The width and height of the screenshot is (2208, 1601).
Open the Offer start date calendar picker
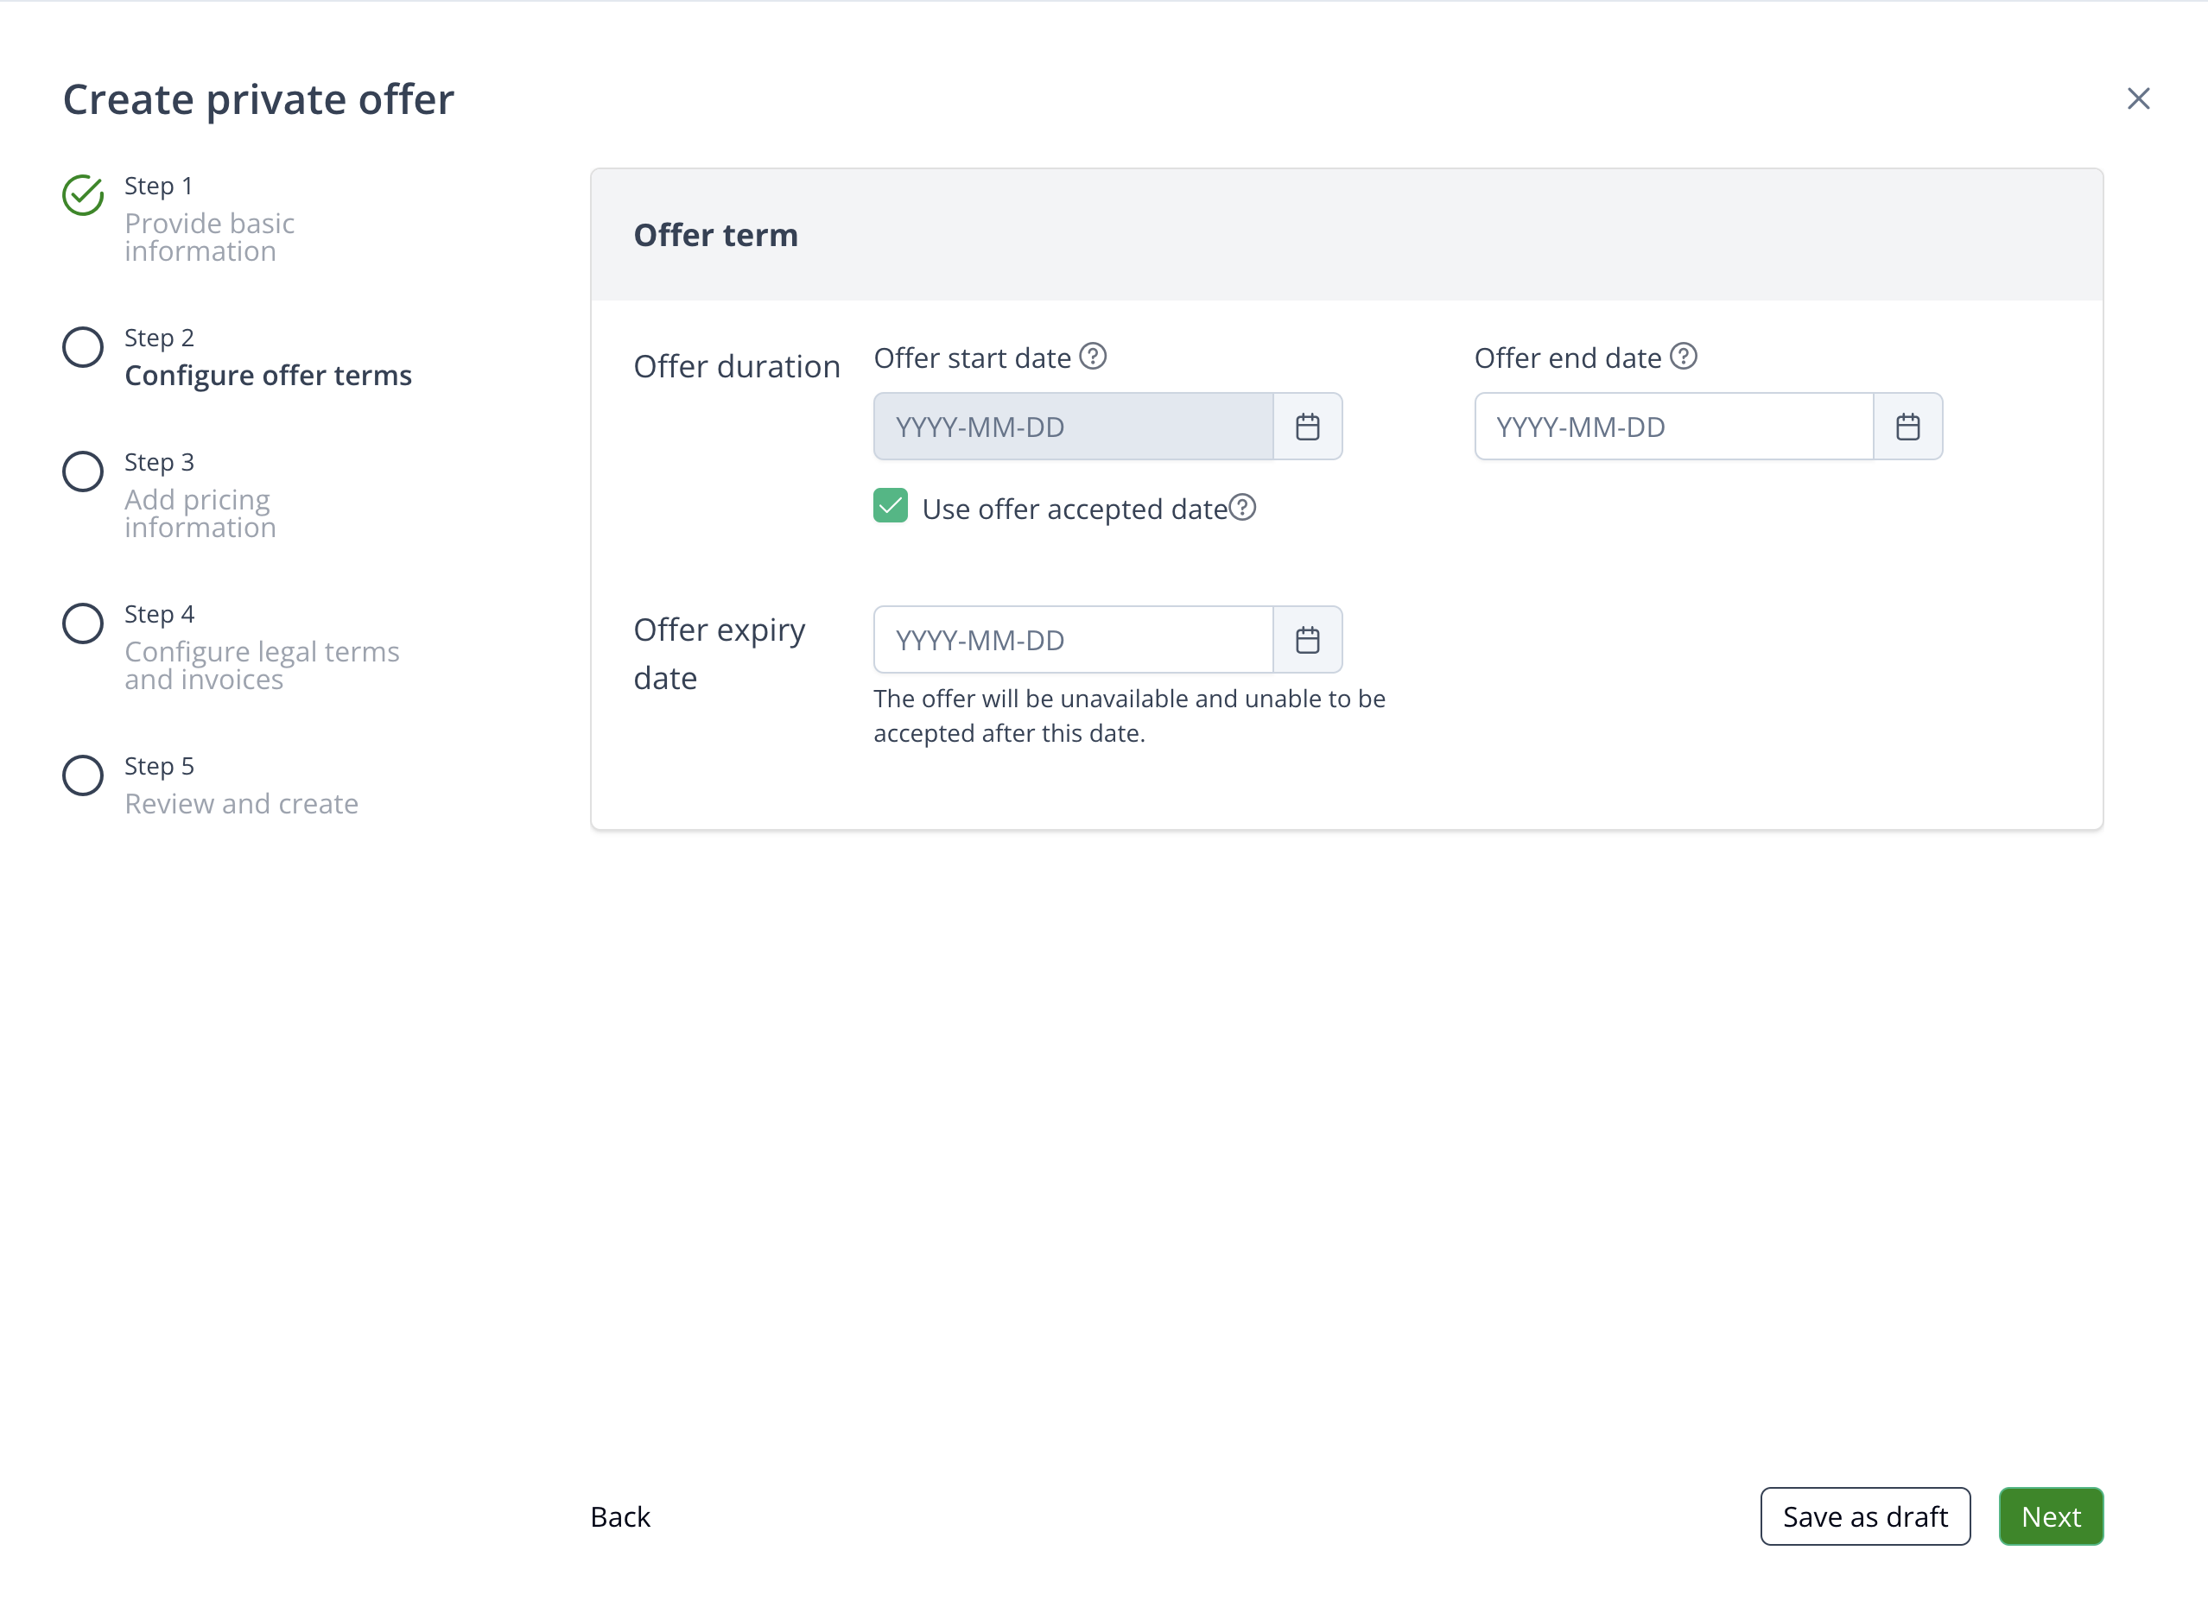pos(1306,427)
